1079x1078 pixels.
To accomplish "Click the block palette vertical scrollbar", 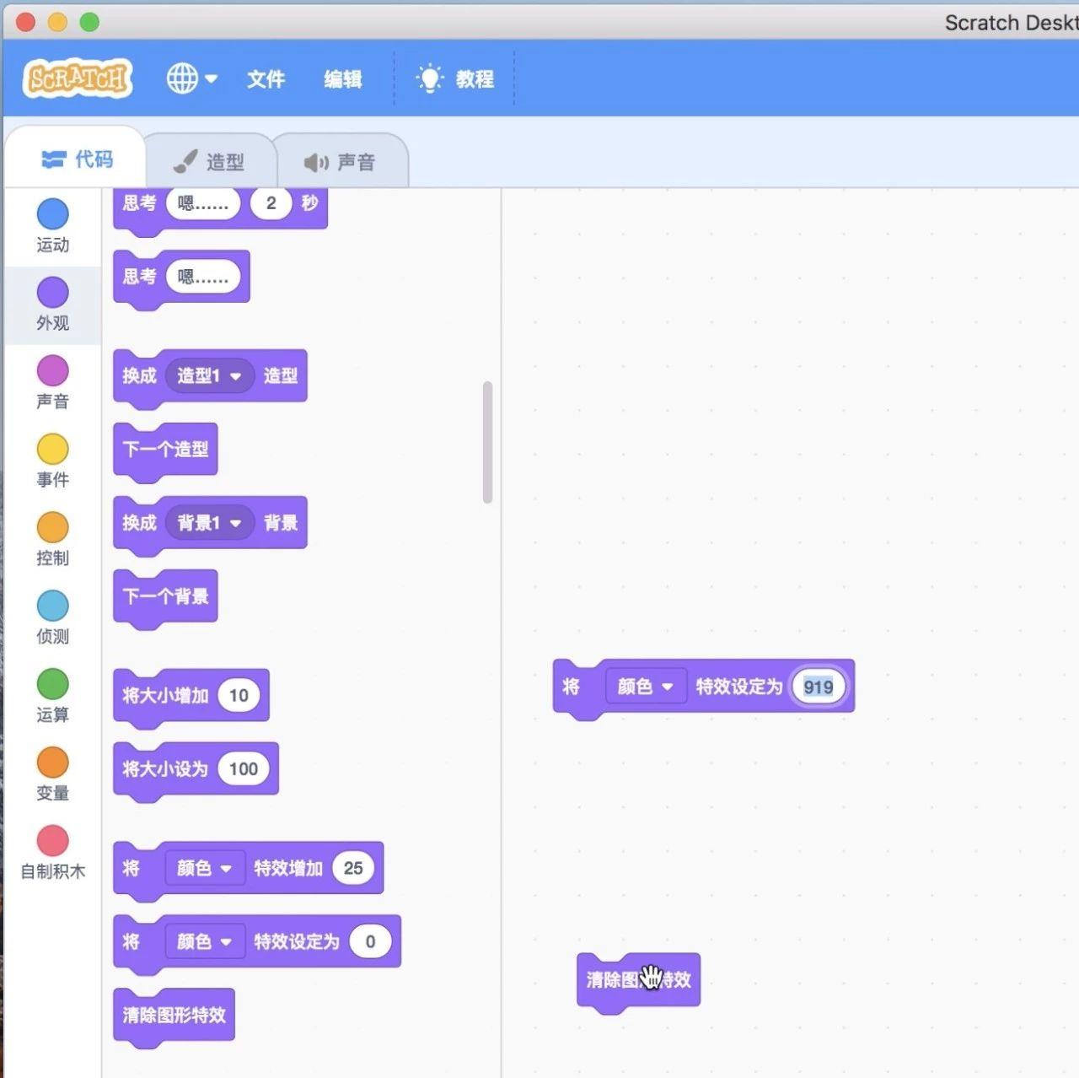I will (487, 442).
